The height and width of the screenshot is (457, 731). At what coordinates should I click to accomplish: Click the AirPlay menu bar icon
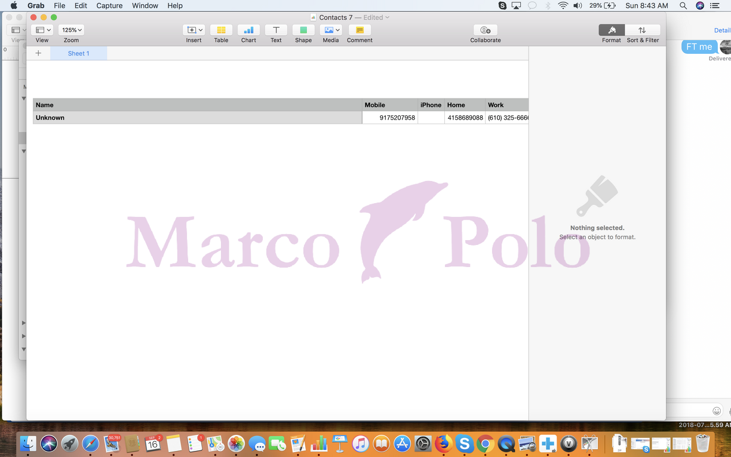click(516, 5)
